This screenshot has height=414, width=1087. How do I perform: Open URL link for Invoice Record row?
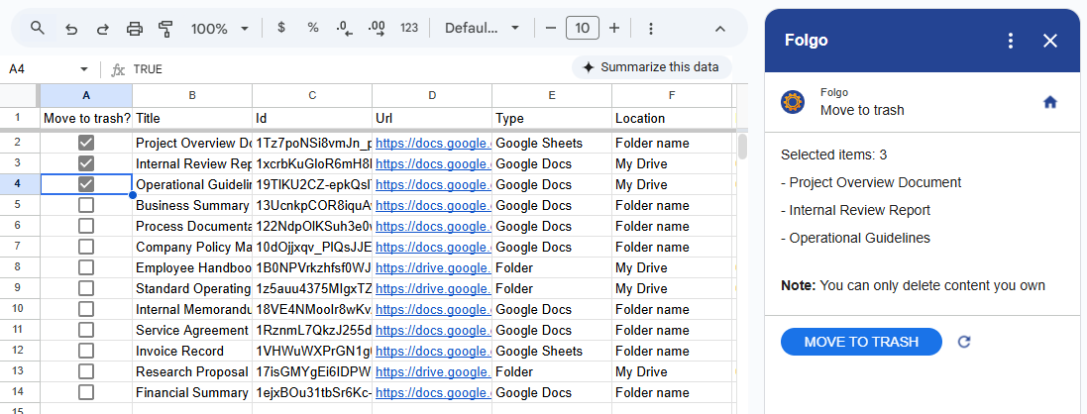433,351
